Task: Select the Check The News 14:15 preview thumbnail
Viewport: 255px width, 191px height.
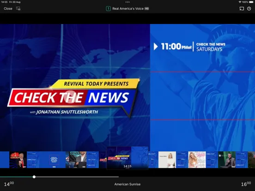Action: pos(127,158)
